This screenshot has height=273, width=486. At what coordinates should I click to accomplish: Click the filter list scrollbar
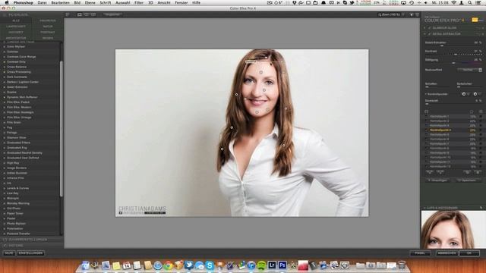coord(61,128)
